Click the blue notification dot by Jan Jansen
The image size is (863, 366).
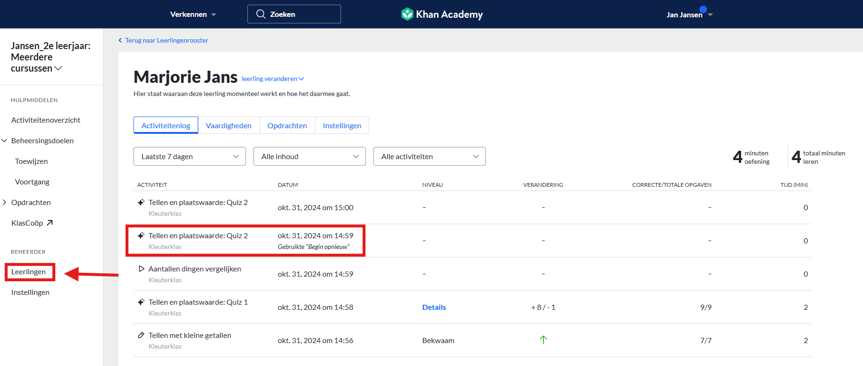click(703, 9)
